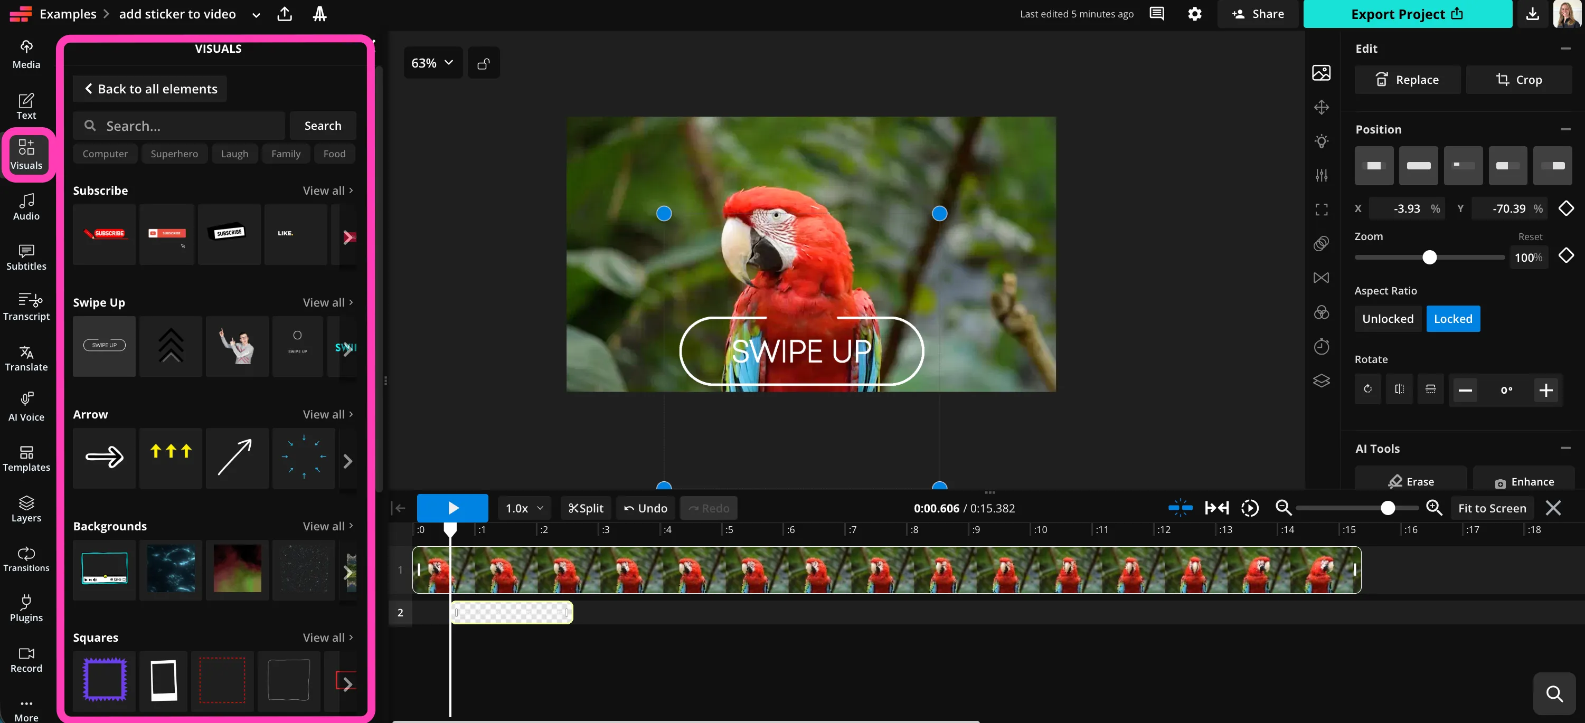Open the Transitions sidebar panel

pyautogui.click(x=26, y=559)
